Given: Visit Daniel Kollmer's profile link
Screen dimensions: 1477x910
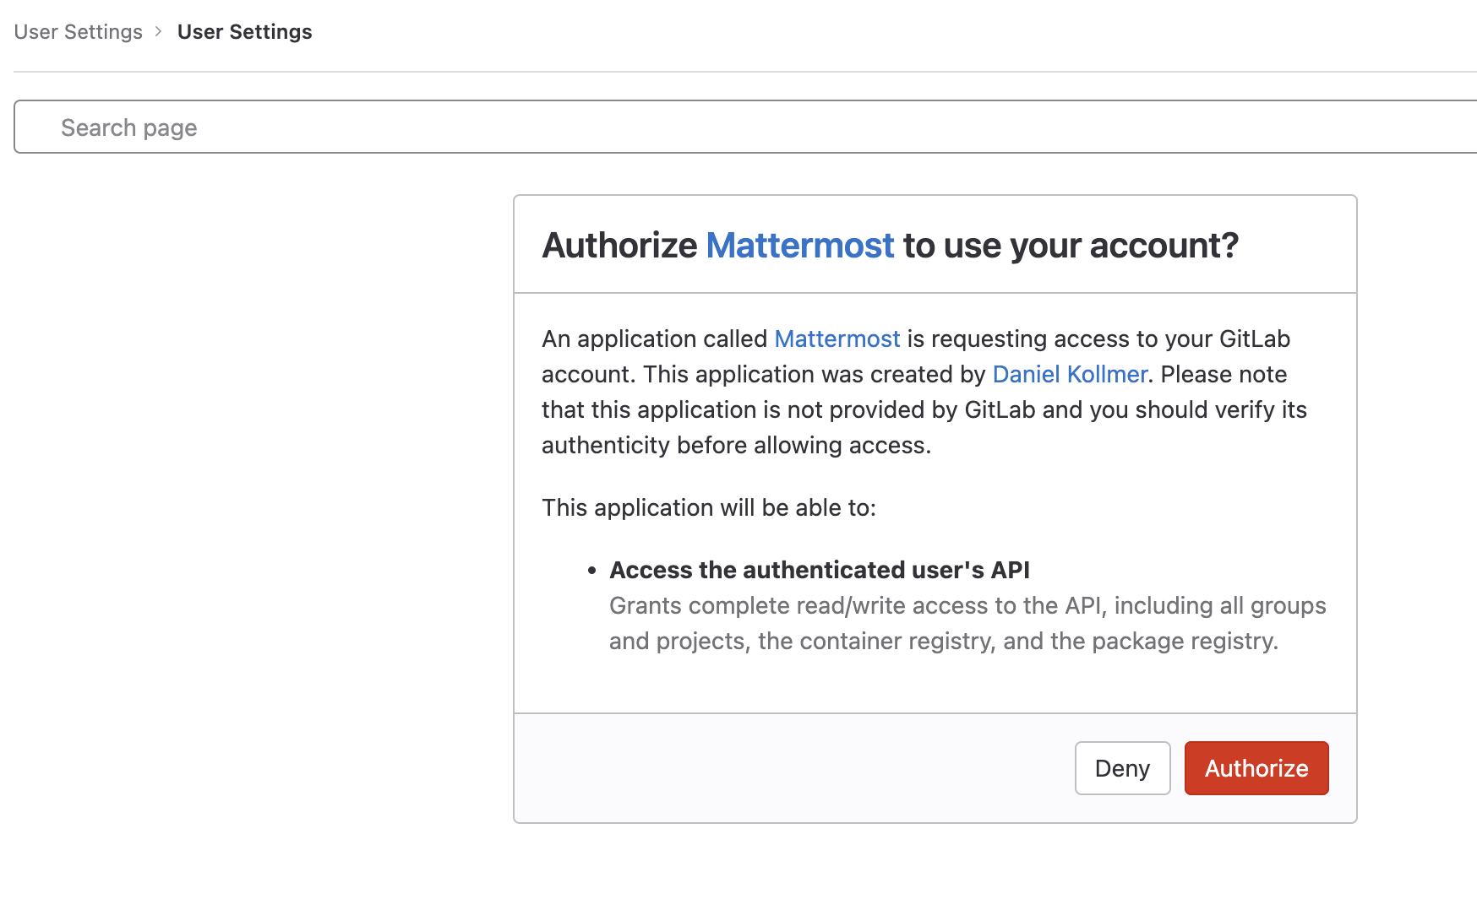Looking at the screenshot, I should 1070,374.
